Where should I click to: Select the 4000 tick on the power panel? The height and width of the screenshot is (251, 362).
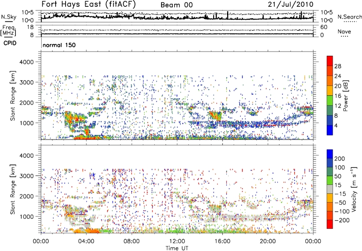point(26,62)
